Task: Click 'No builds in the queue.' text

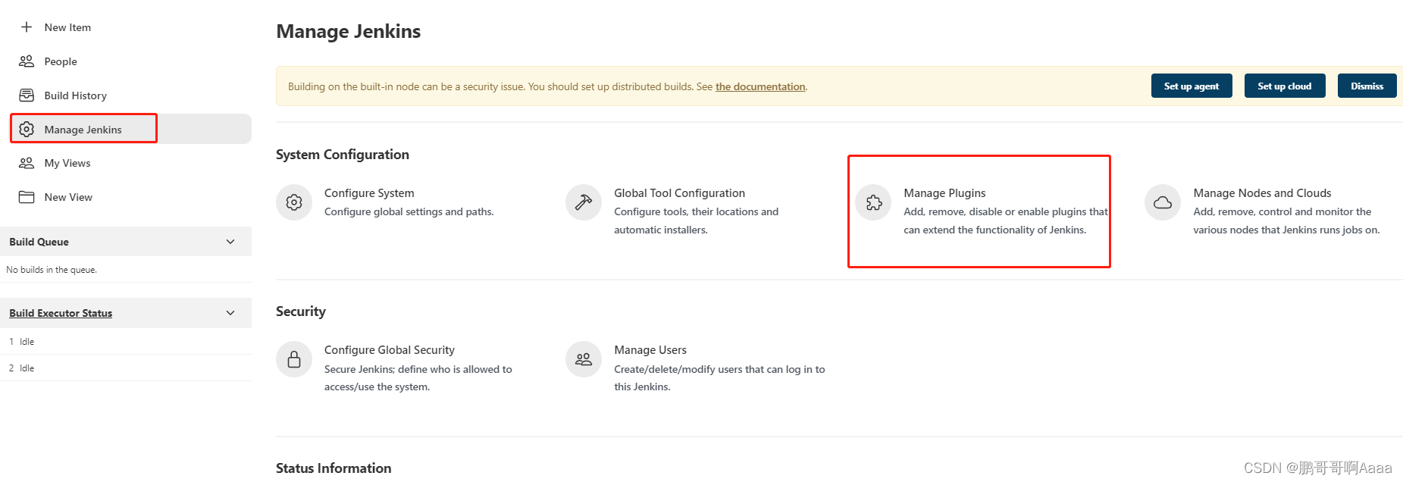Action: coord(52,270)
